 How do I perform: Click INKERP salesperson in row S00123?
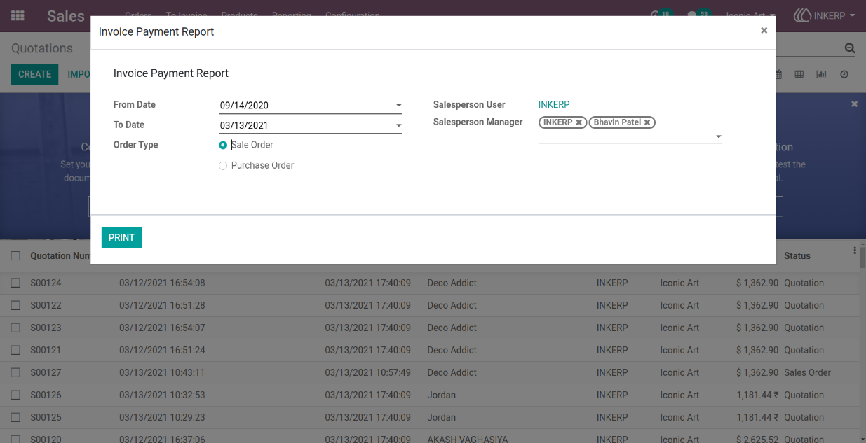click(x=612, y=328)
